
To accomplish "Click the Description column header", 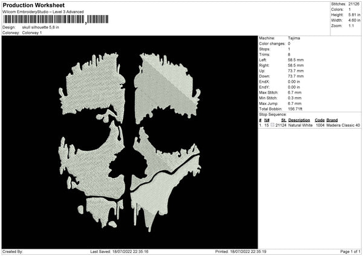I will 299,120.
